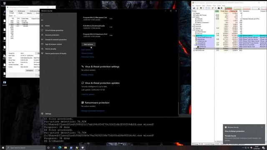This screenshot has height=150, width=267.
Task: Go back in Windows Security
Action: pos(42,15)
